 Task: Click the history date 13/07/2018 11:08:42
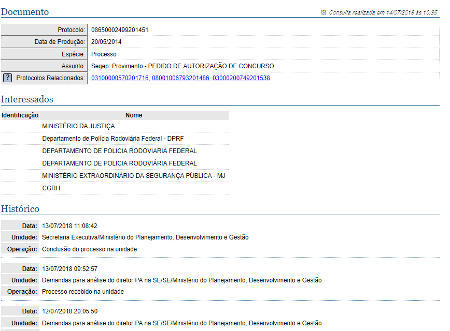coord(69,226)
